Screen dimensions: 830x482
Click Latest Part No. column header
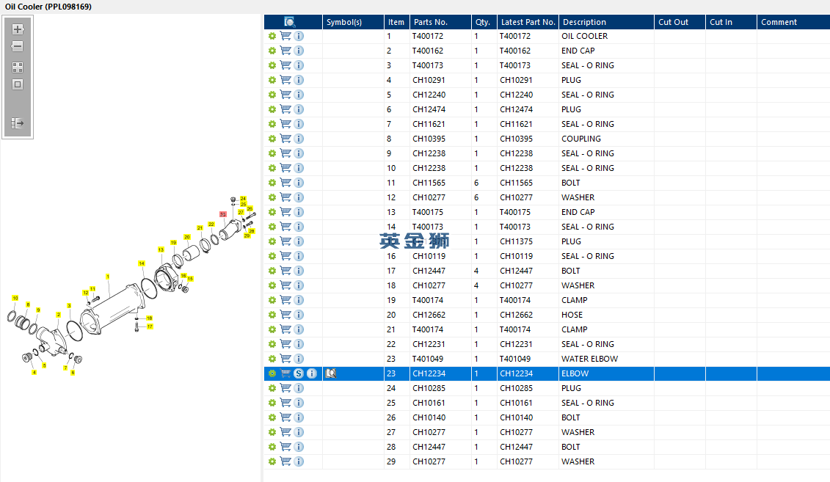528,22
